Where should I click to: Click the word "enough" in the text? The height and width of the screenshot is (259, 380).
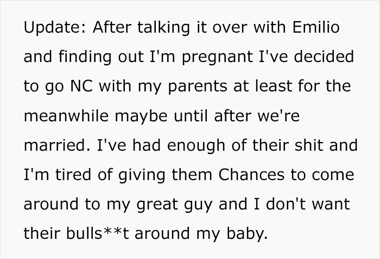click(x=196, y=146)
